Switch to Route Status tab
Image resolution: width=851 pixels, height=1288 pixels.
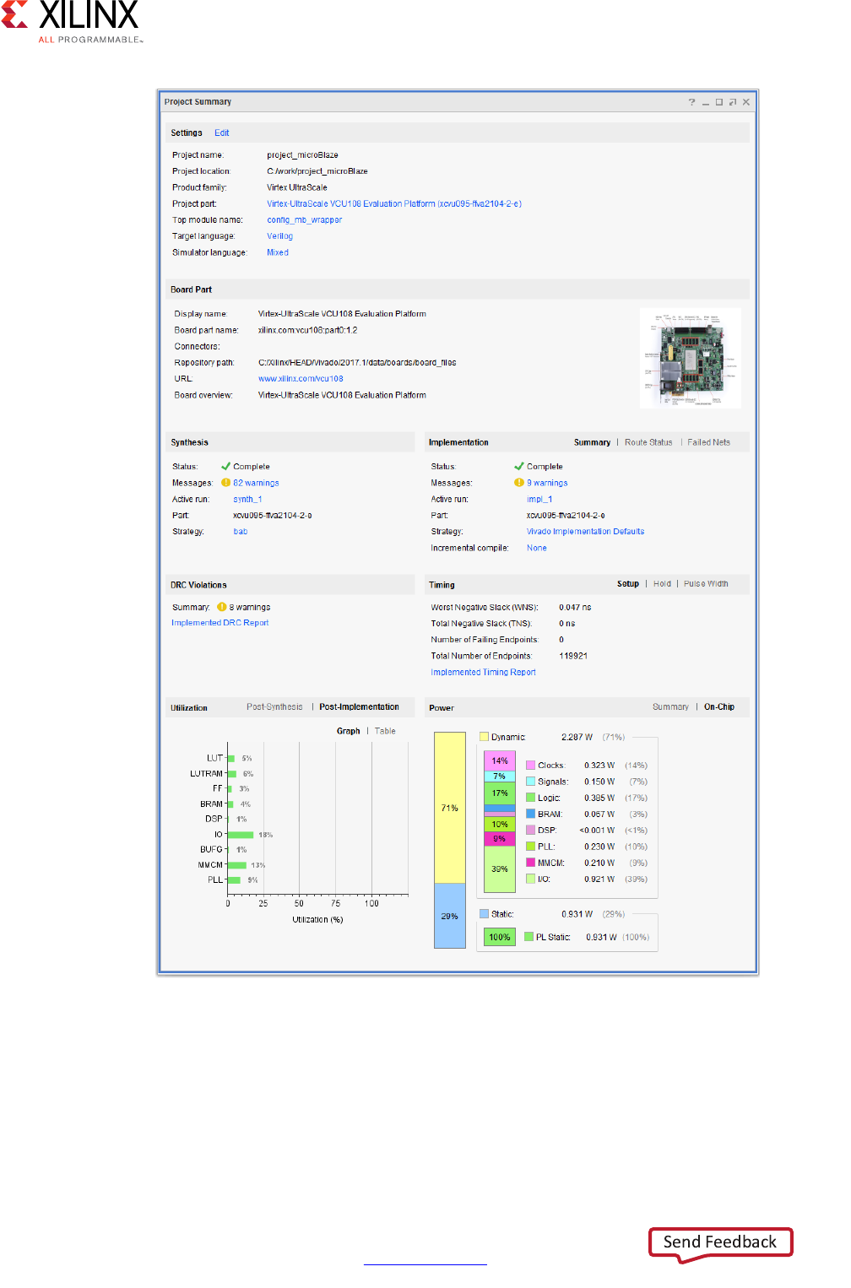click(x=648, y=442)
